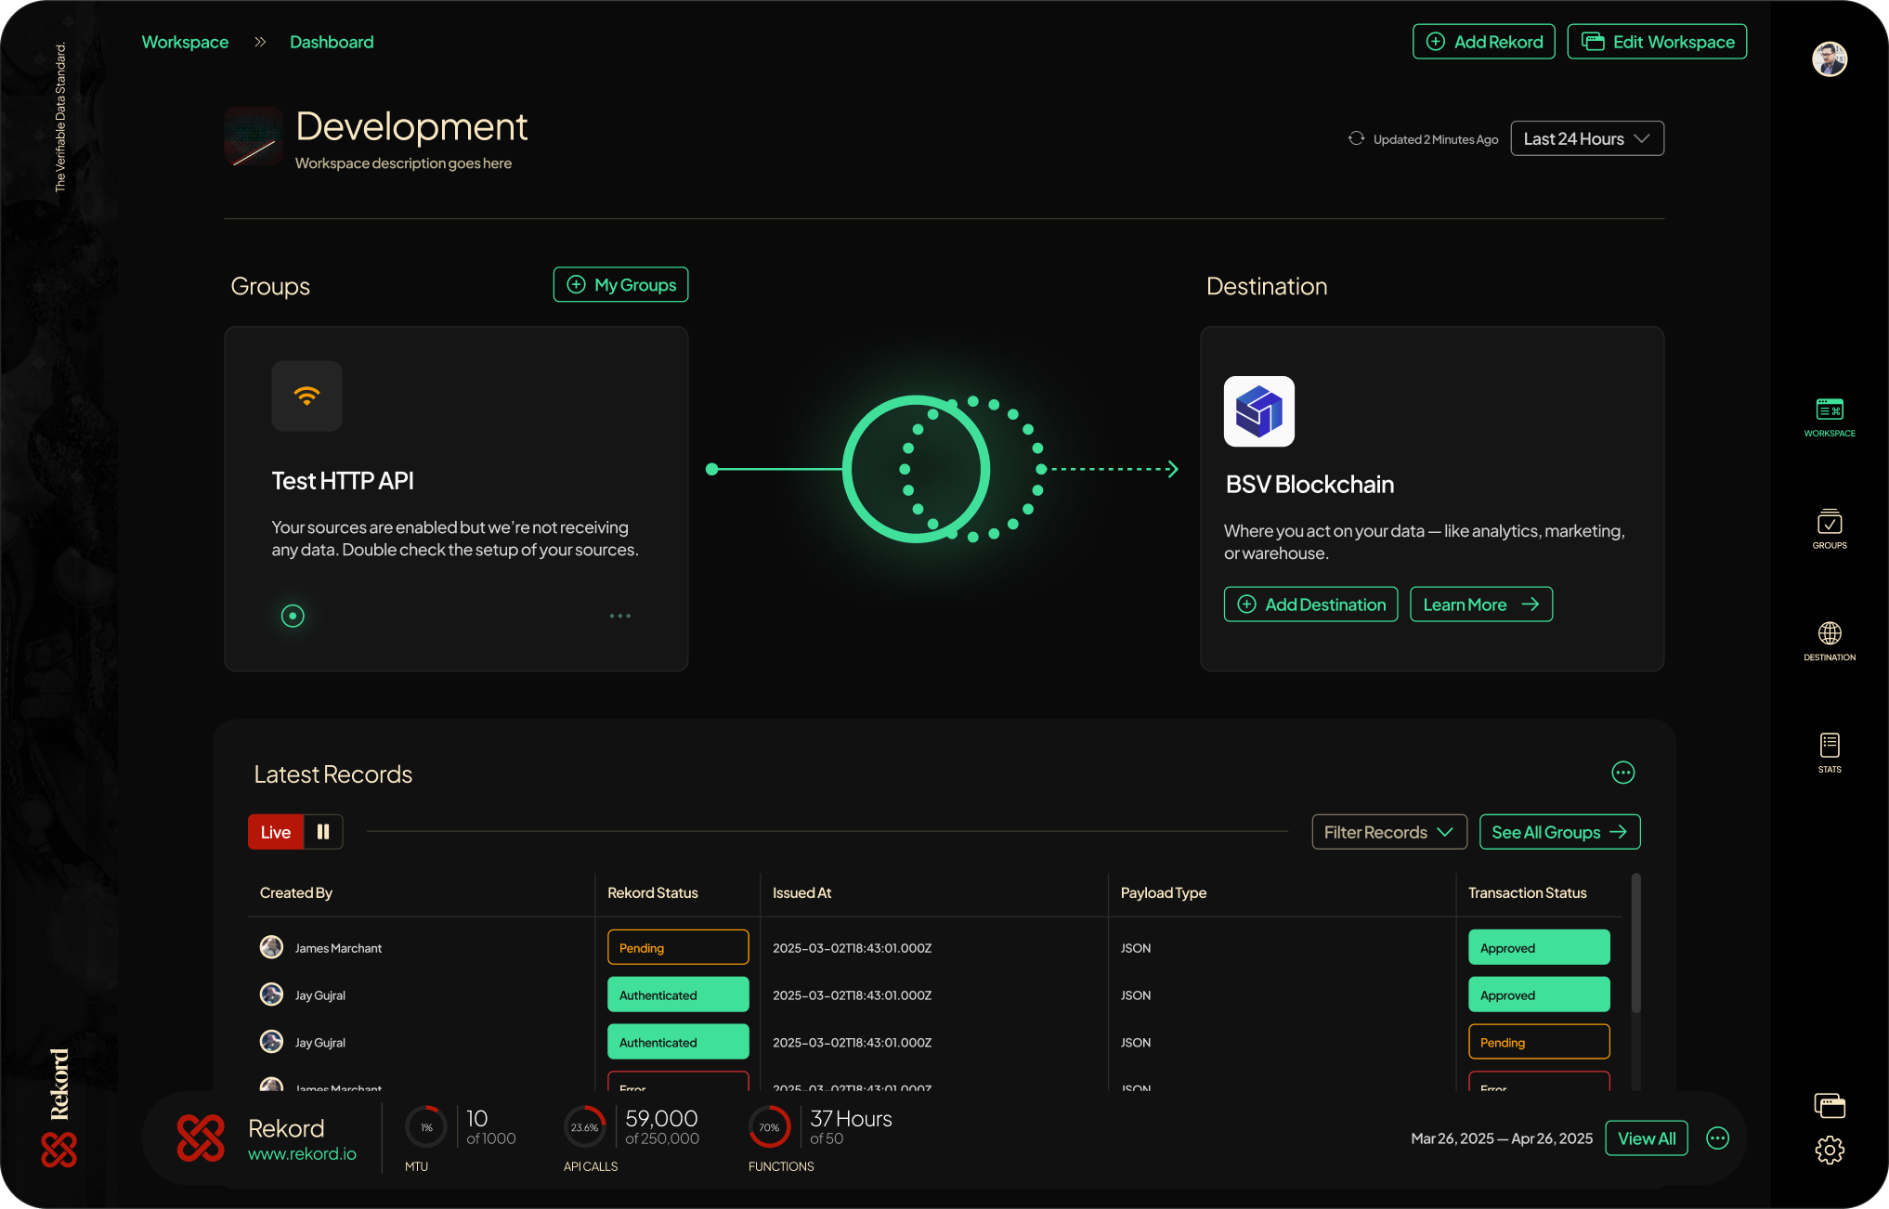Image resolution: width=1889 pixels, height=1209 pixels.
Task: Click the Latest Records ellipsis circle icon
Action: tap(1622, 773)
